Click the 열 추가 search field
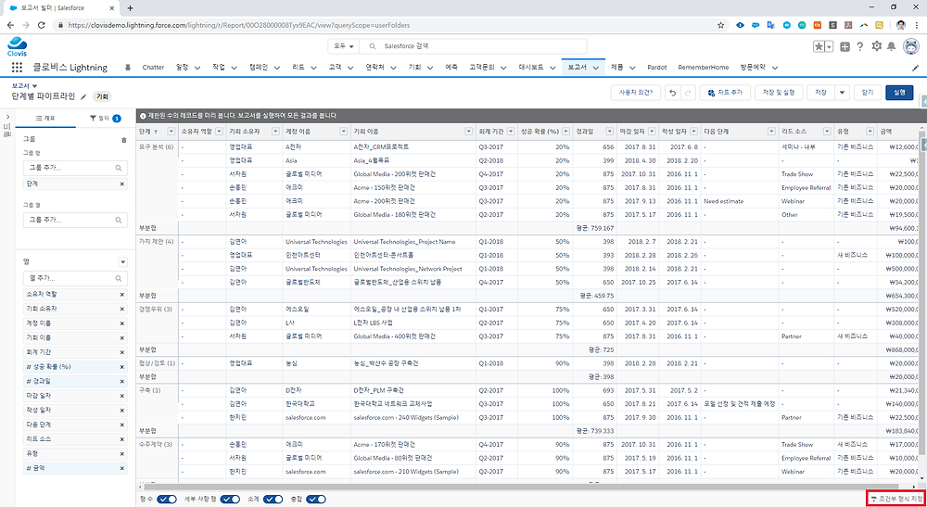Viewport: 927px width, 507px height. coord(75,278)
